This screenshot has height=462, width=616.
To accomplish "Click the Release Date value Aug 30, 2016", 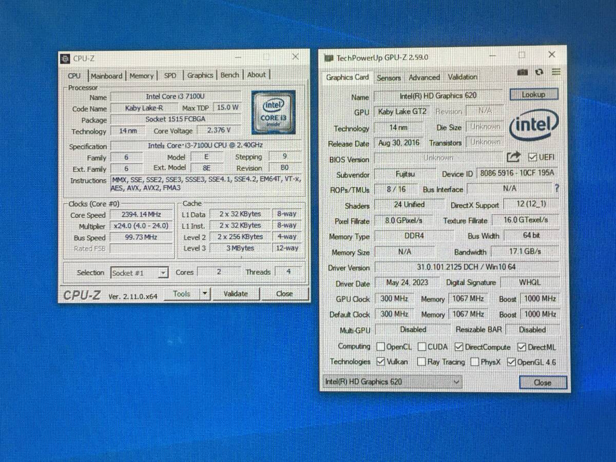I will 399,143.
